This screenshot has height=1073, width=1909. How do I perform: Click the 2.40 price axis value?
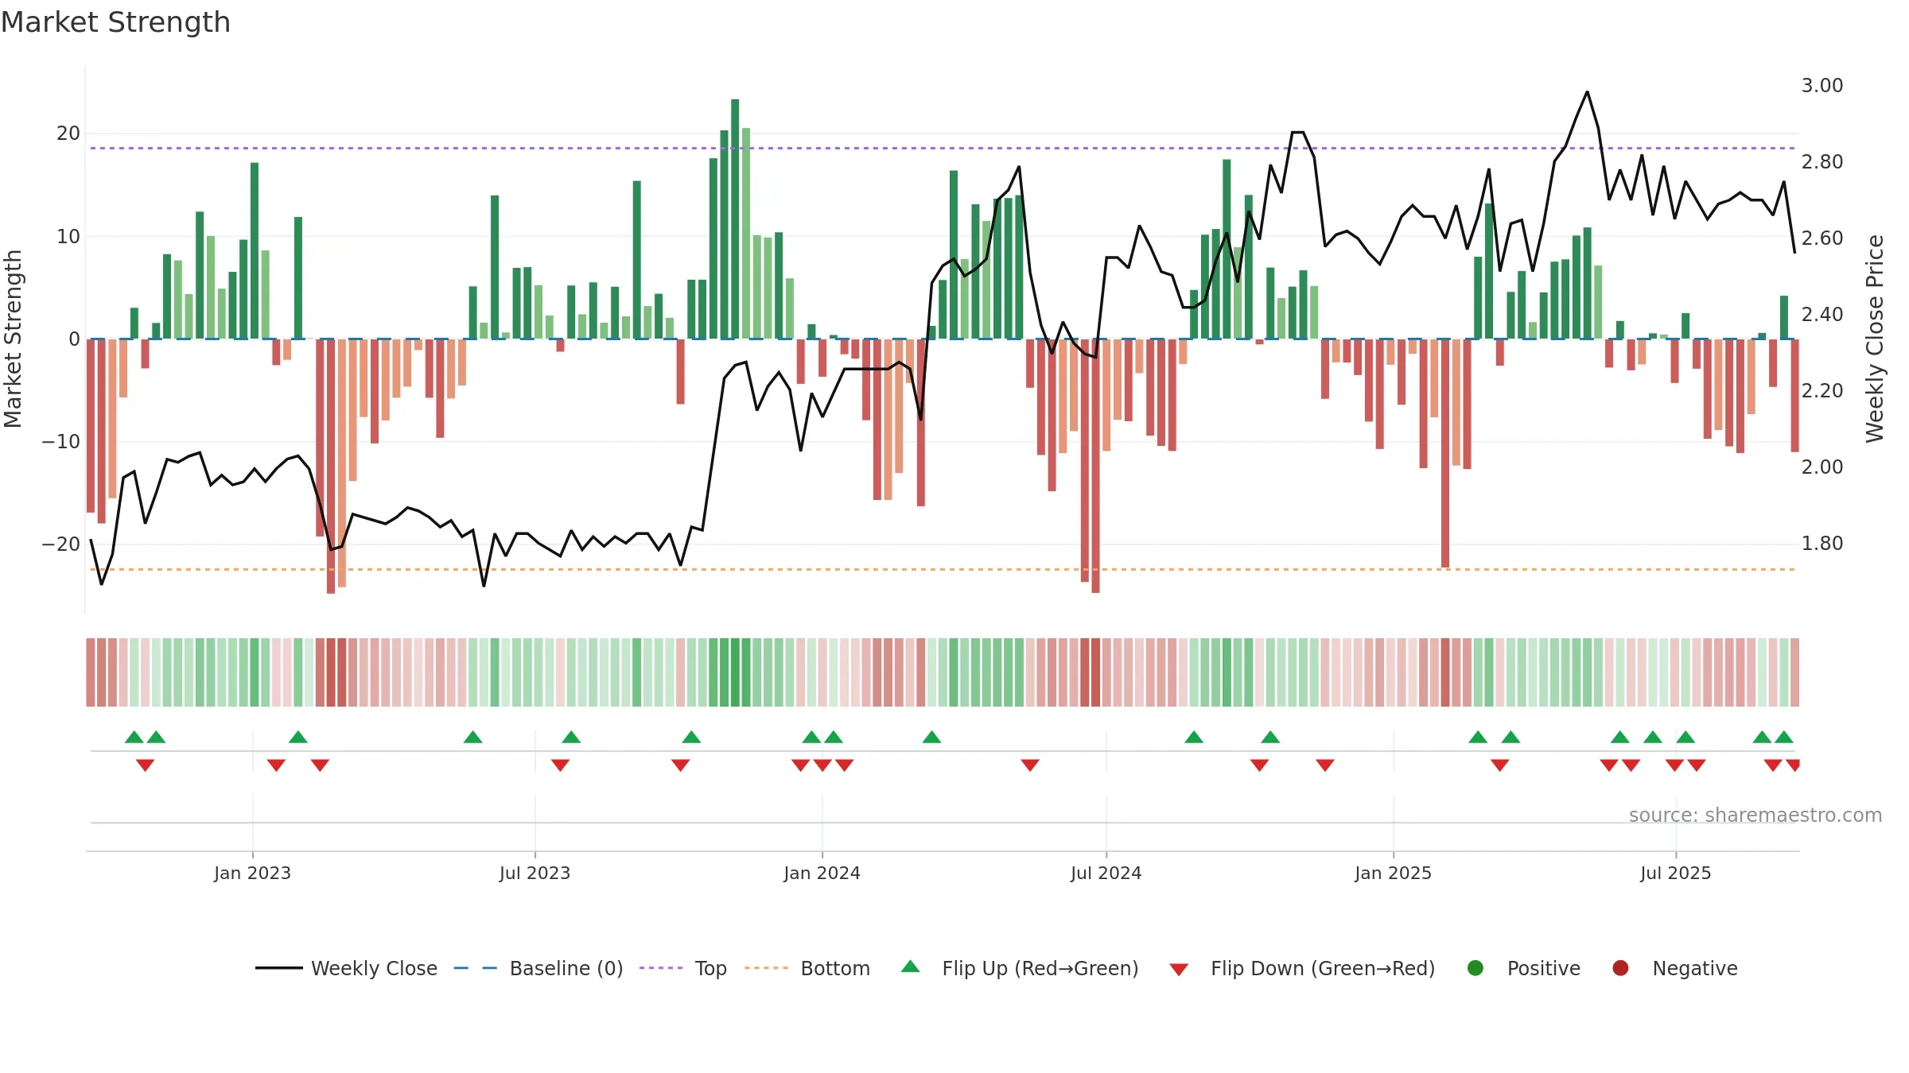(x=1822, y=314)
